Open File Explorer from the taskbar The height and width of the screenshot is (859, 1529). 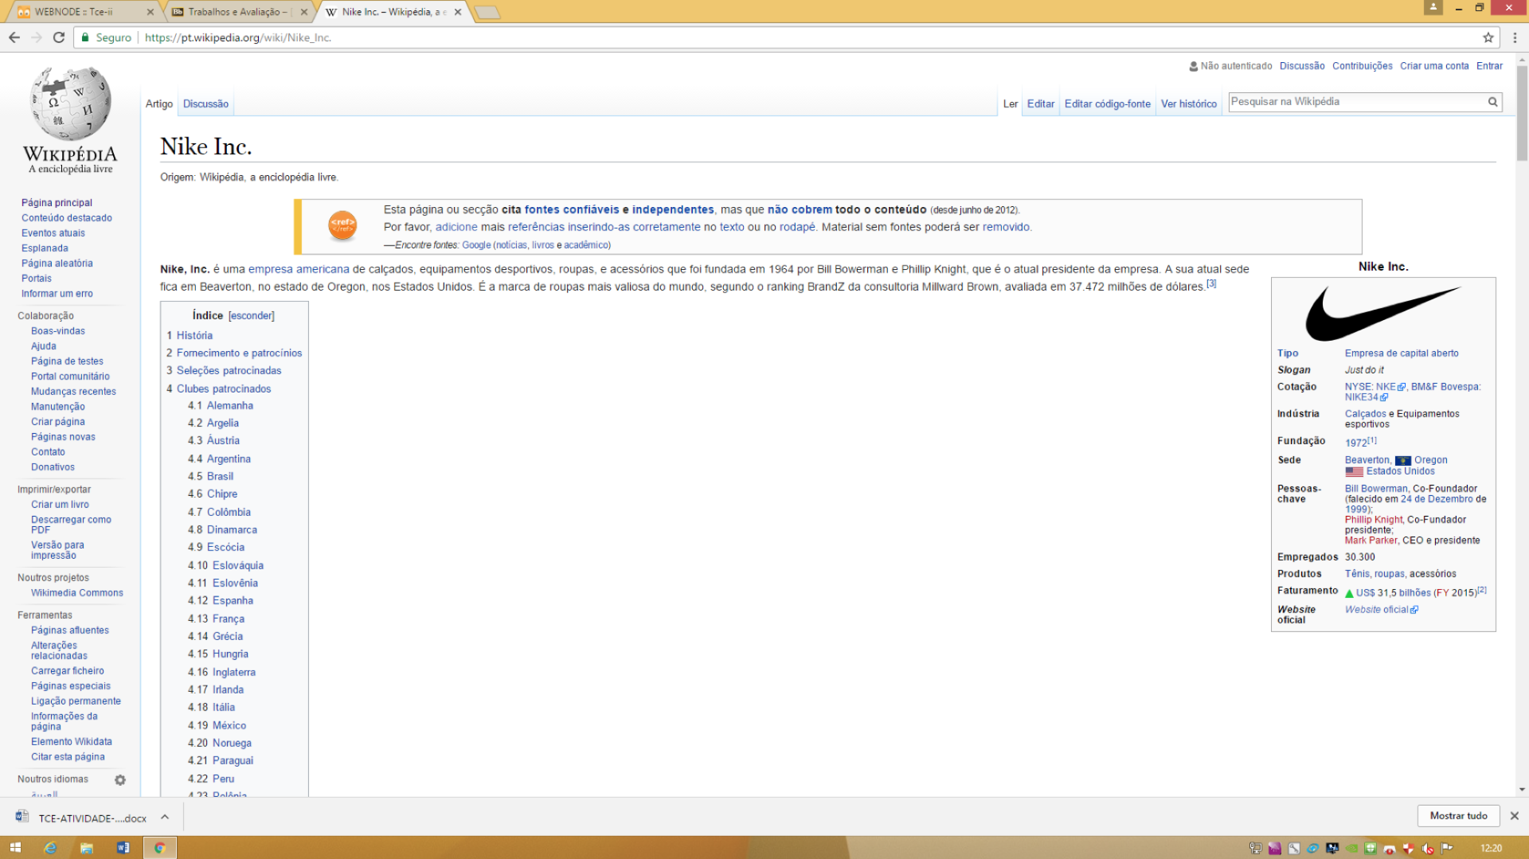pos(85,848)
